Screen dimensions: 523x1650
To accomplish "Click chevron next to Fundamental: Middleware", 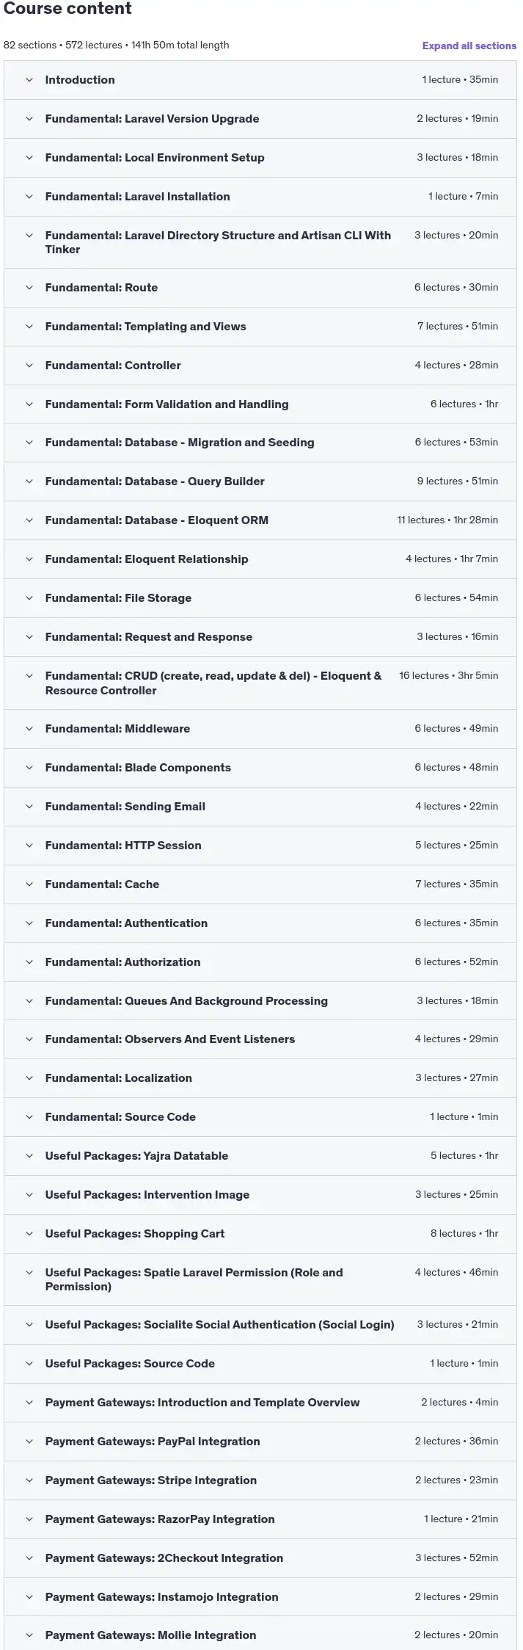I will (x=29, y=729).
